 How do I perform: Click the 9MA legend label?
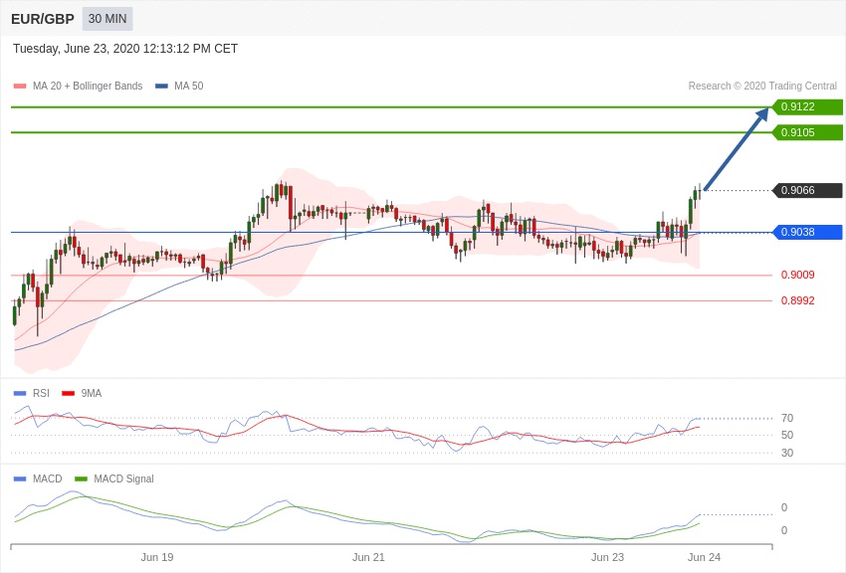pyautogui.click(x=92, y=394)
